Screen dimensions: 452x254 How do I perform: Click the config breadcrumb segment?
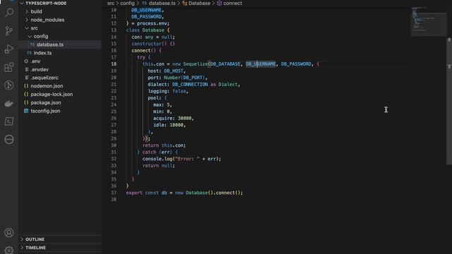click(x=127, y=3)
